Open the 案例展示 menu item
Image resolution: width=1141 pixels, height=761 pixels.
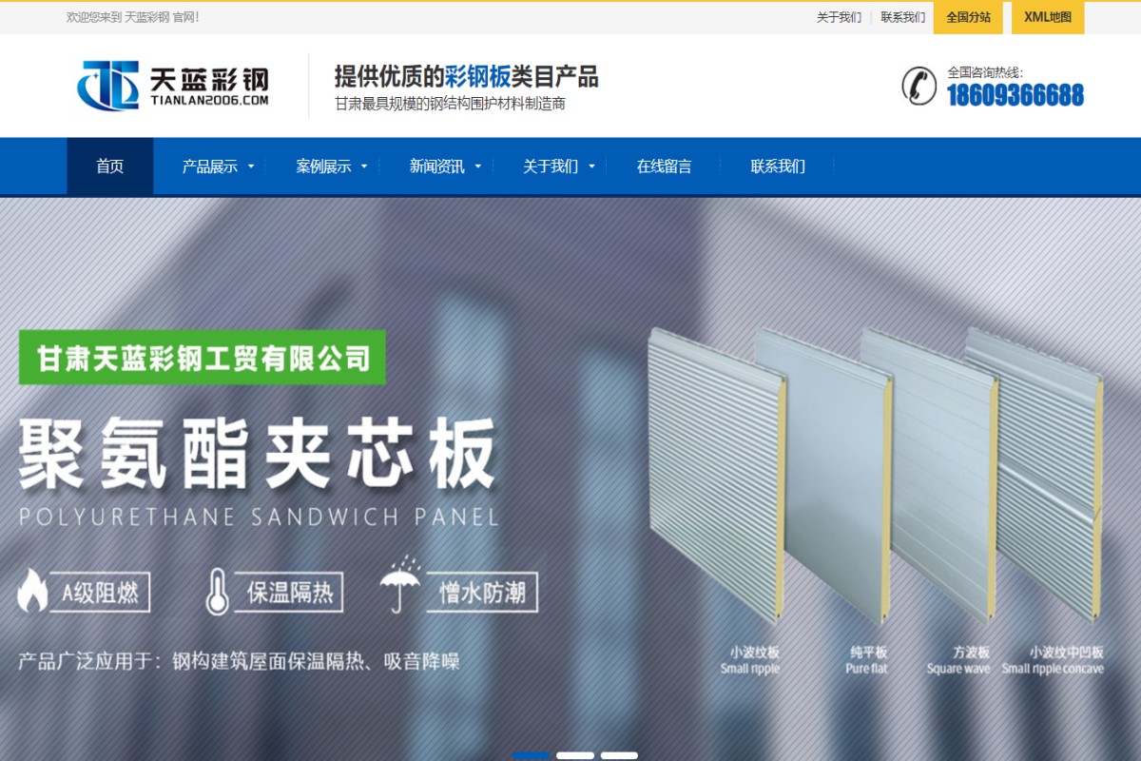[323, 166]
